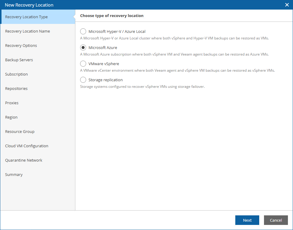Jump to the Summary step
This screenshot has height=230, width=293.
click(14, 175)
